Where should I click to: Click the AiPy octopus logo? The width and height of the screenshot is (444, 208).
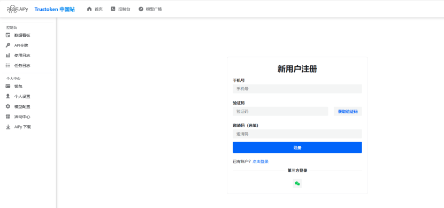tap(17, 9)
